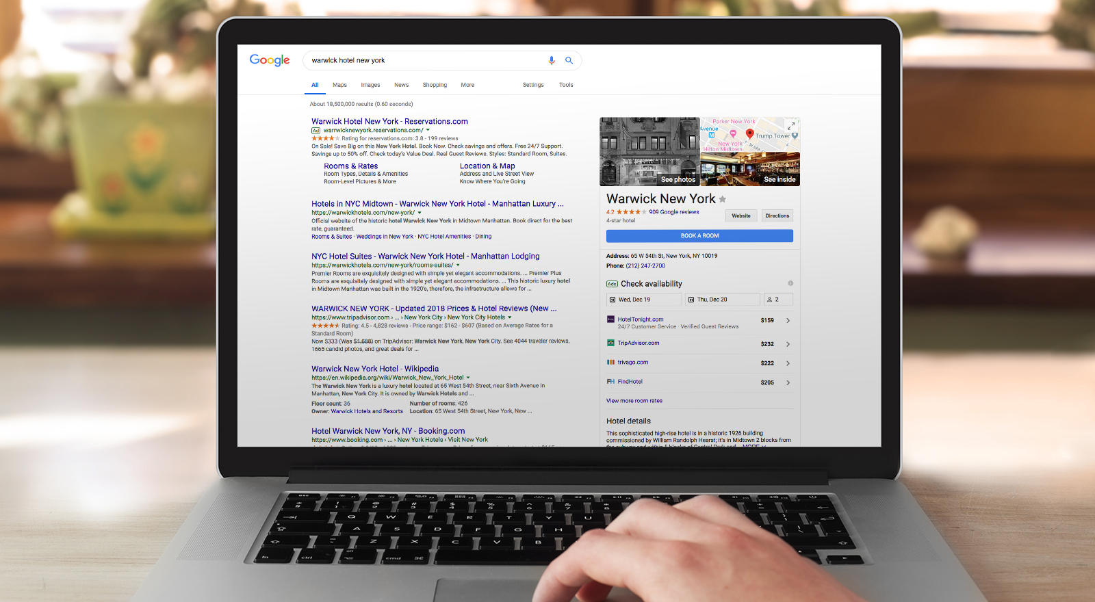
Task: Click the FindHotel logo icon
Action: coord(610,382)
